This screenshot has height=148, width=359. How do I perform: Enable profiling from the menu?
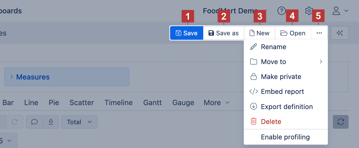click(285, 137)
